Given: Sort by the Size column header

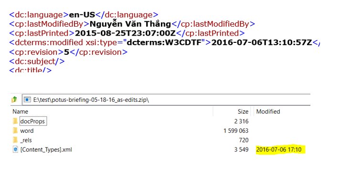Looking at the screenshot, I should (243, 112).
